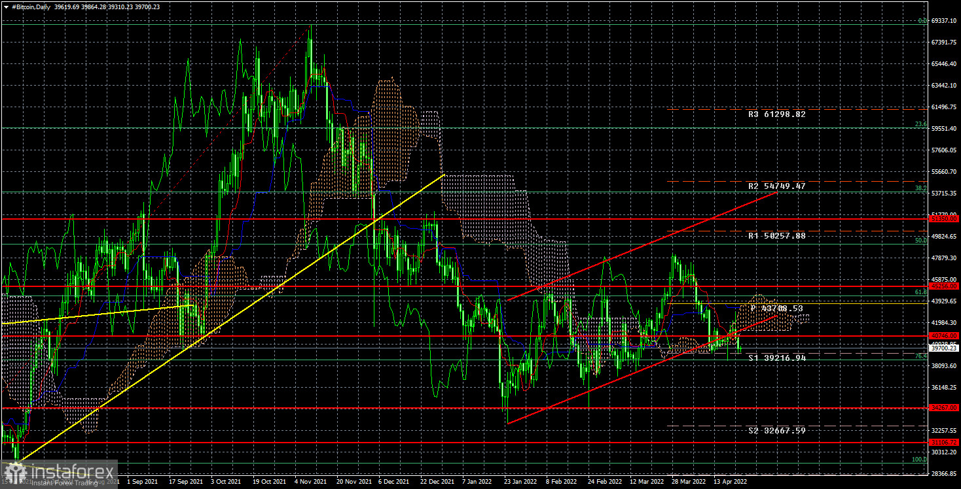Click the 59551.40 price axis label
The width and height of the screenshot is (961, 489).
(944, 129)
